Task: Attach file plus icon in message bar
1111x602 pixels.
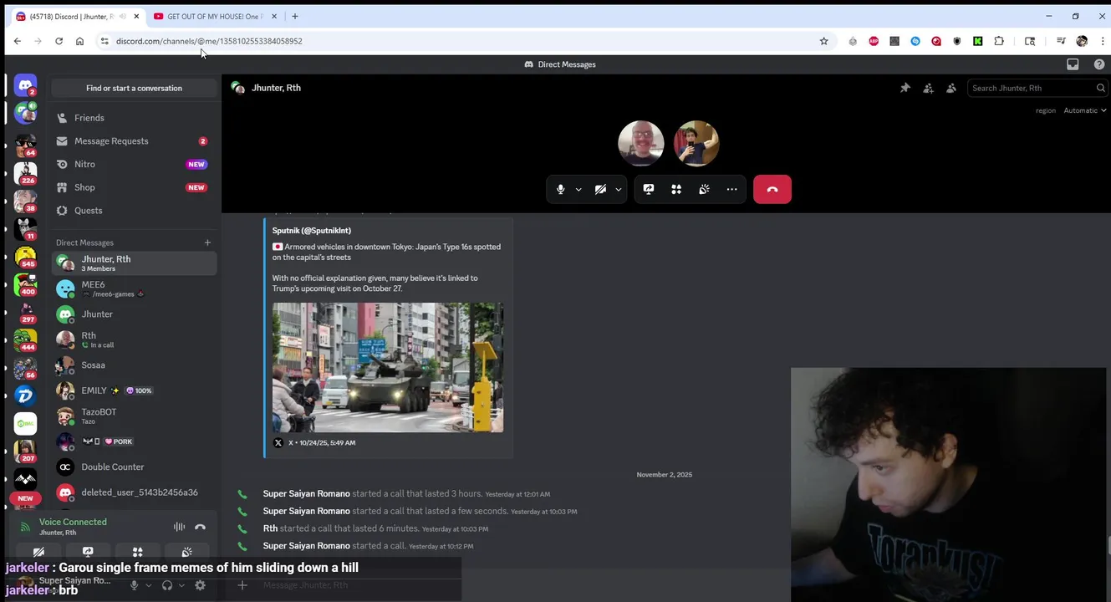Action: click(242, 585)
